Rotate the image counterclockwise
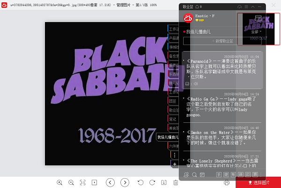 [140, 183]
